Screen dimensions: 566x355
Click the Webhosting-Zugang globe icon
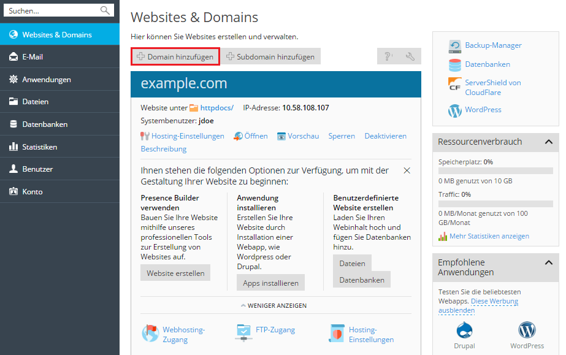coord(150,333)
